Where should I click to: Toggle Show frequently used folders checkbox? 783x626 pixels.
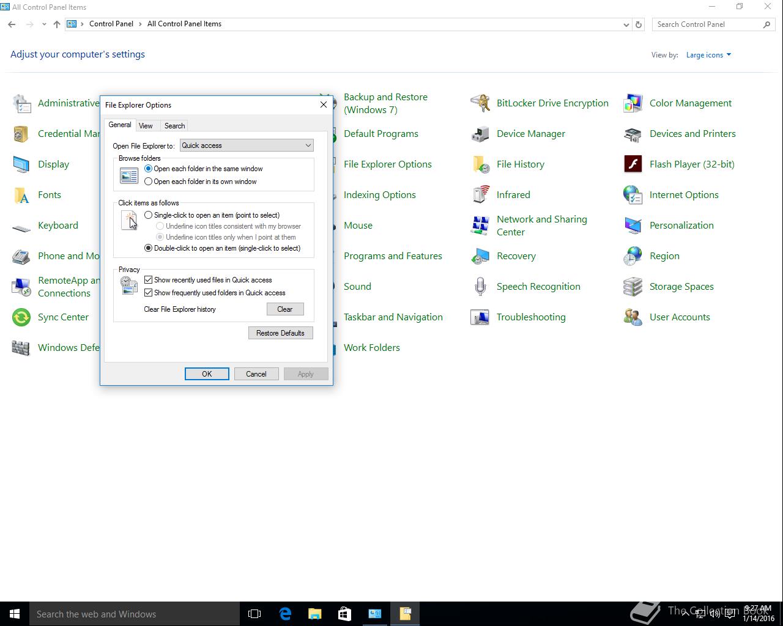point(148,293)
